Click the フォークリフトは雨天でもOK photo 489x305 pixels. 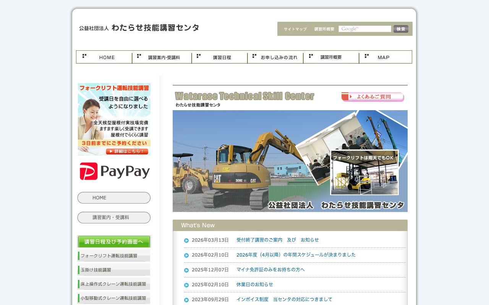(x=364, y=172)
